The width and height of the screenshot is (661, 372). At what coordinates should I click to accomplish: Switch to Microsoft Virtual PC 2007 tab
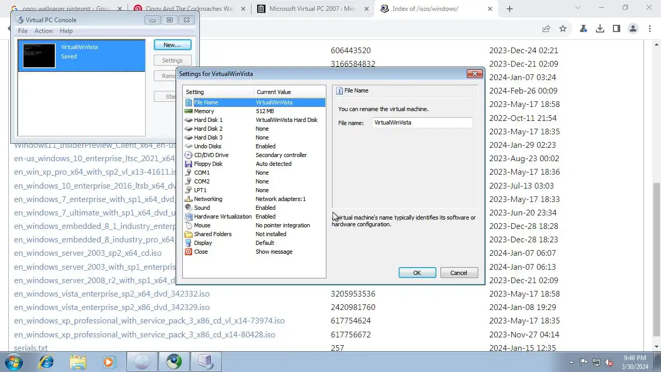coord(312,9)
